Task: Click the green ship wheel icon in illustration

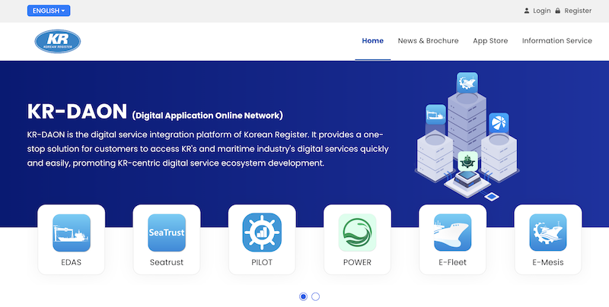Action: [x=467, y=161]
